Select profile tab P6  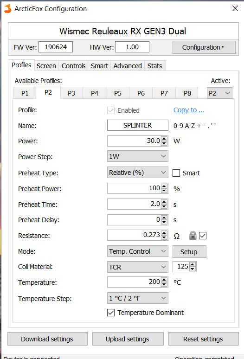pos(141,93)
